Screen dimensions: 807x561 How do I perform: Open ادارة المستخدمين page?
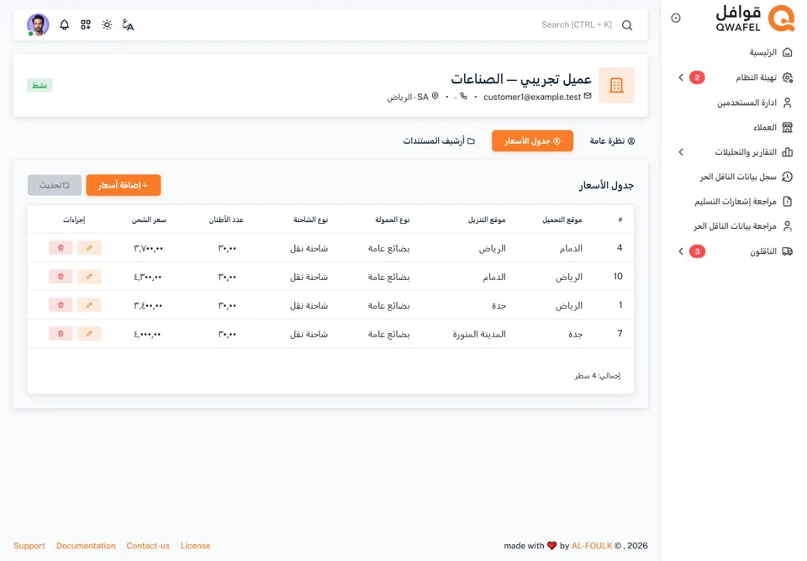[755, 103]
